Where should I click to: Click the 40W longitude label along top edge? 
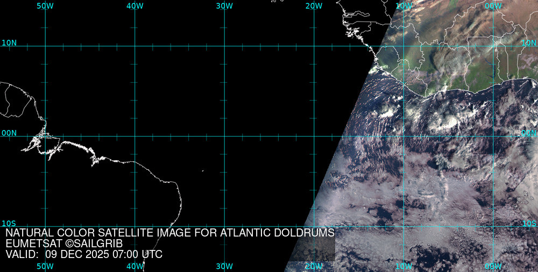click(134, 5)
